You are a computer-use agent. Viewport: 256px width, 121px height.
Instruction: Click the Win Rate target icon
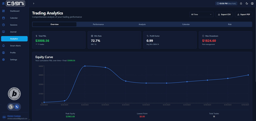pyautogui.click(x=92, y=36)
